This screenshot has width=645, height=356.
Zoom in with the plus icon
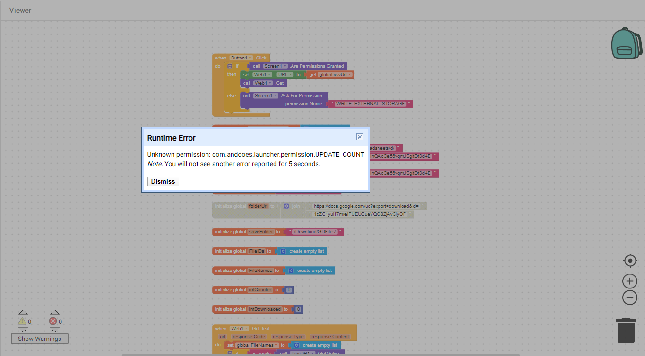[630, 281]
